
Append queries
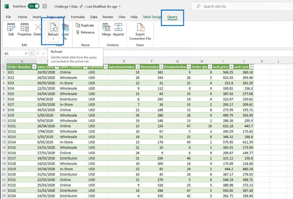coord(118,29)
